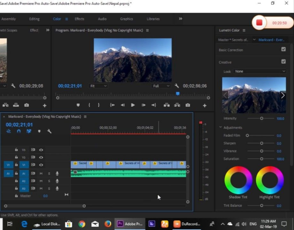
Task: Toggle sync lock on A2 track
Action: click(33, 181)
